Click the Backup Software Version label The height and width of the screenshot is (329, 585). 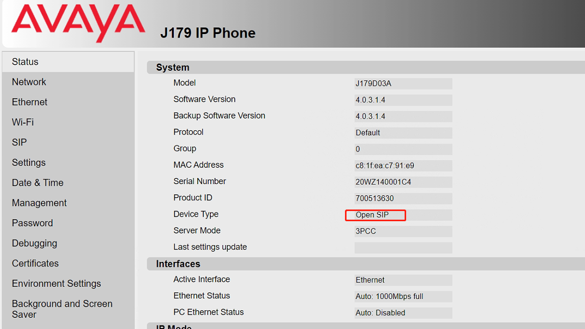tap(219, 115)
